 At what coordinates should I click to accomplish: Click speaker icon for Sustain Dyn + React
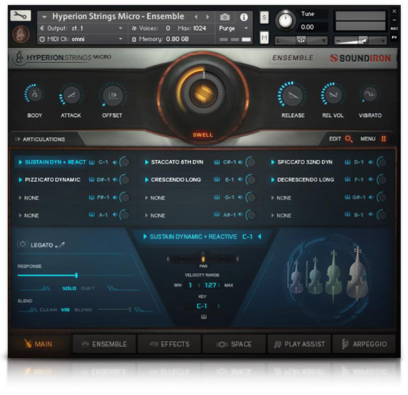115,162
